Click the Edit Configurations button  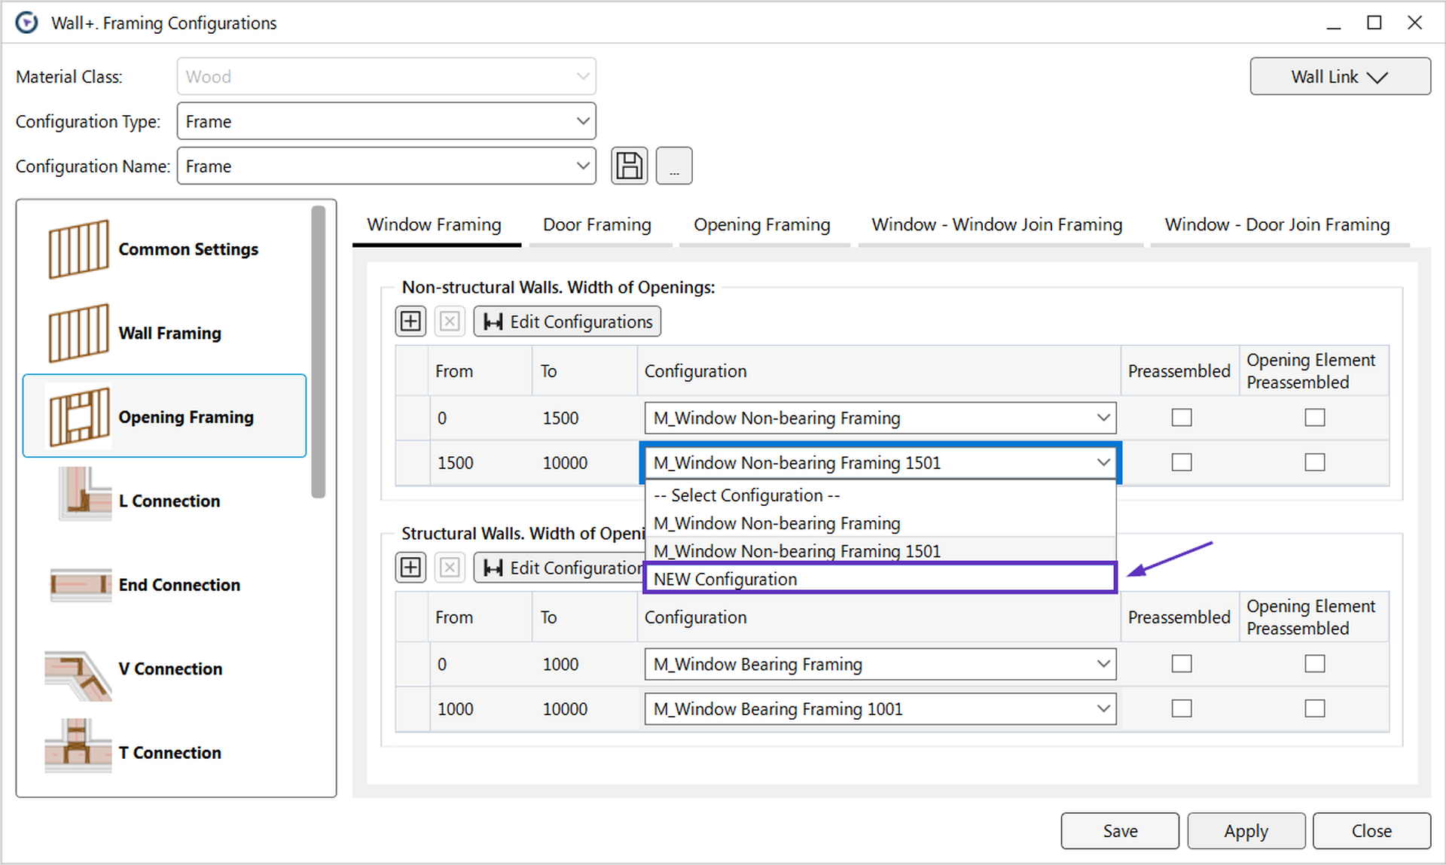pos(567,321)
